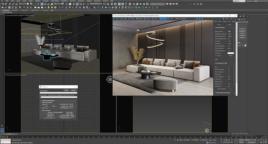
Task: Click the Select and Place tool
Action: tap(52, 4)
